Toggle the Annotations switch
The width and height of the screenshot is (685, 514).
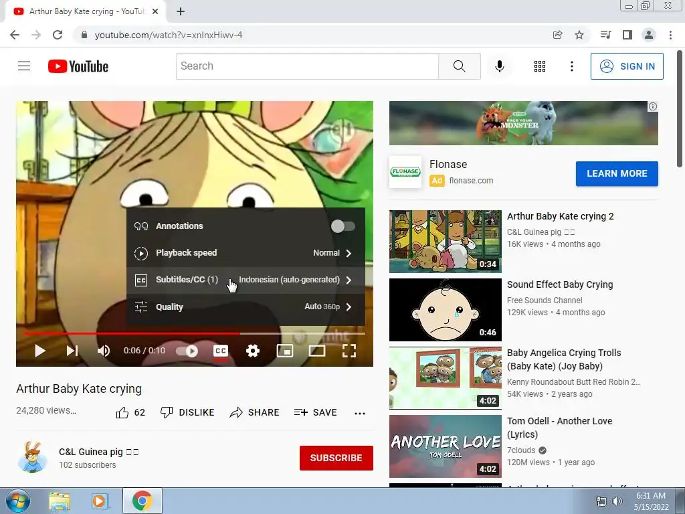pyautogui.click(x=343, y=226)
